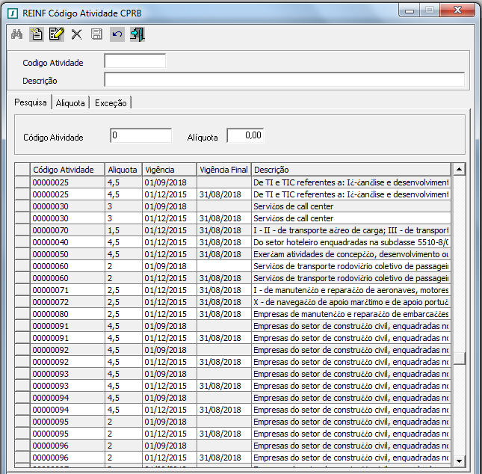Image resolution: width=482 pixels, height=474 pixels.
Task: Switch to the Aliquota tab
Action: pyautogui.click(x=70, y=103)
